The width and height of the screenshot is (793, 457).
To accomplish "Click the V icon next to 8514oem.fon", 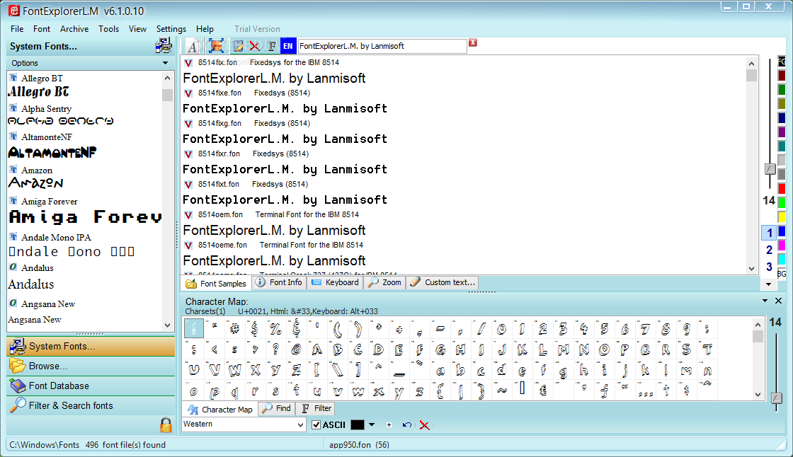I will pyautogui.click(x=188, y=215).
